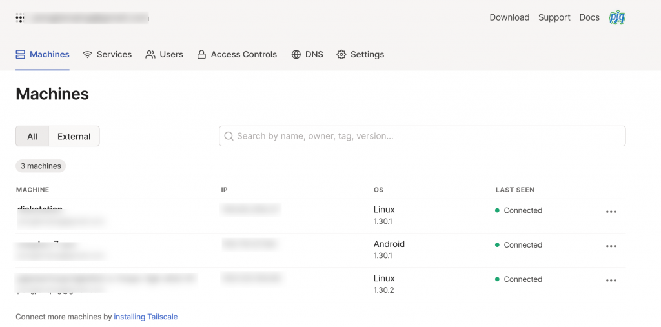Open the Download link in header

(x=509, y=17)
